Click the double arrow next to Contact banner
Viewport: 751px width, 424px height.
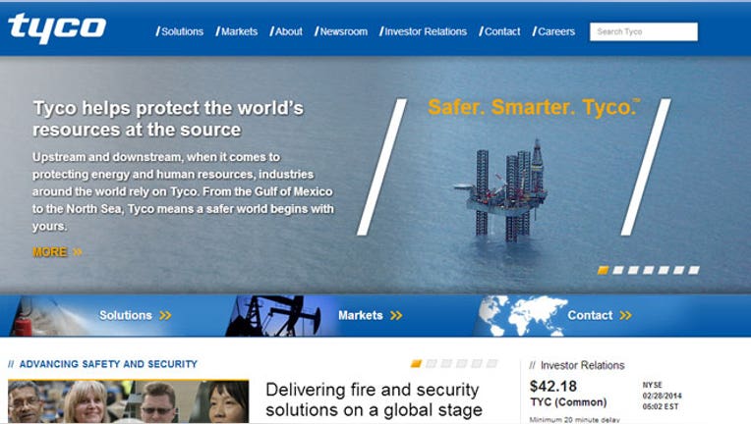(625, 315)
